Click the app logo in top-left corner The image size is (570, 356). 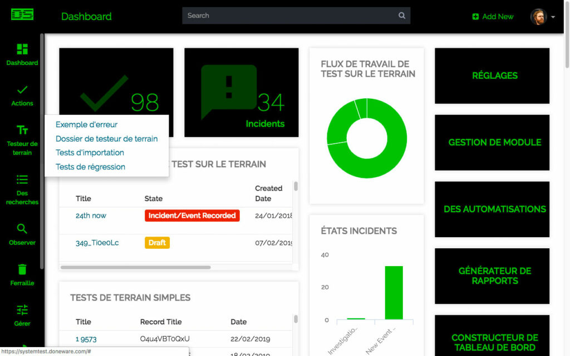coord(22,15)
